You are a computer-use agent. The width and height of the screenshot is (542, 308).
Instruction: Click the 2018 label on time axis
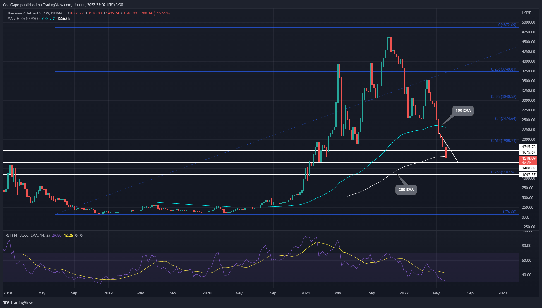[8, 293]
